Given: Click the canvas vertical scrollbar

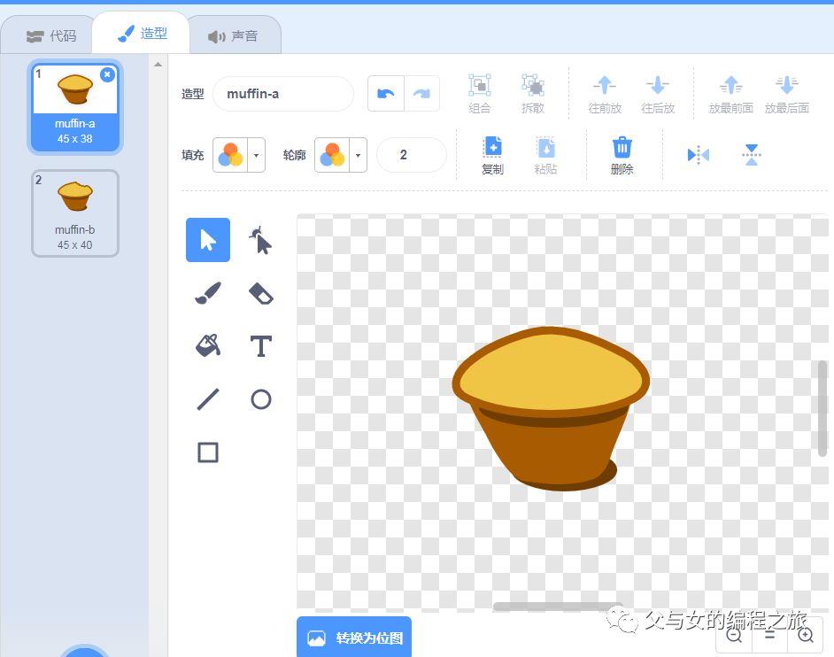Looking at the screenshot, I should click(822, 408).
